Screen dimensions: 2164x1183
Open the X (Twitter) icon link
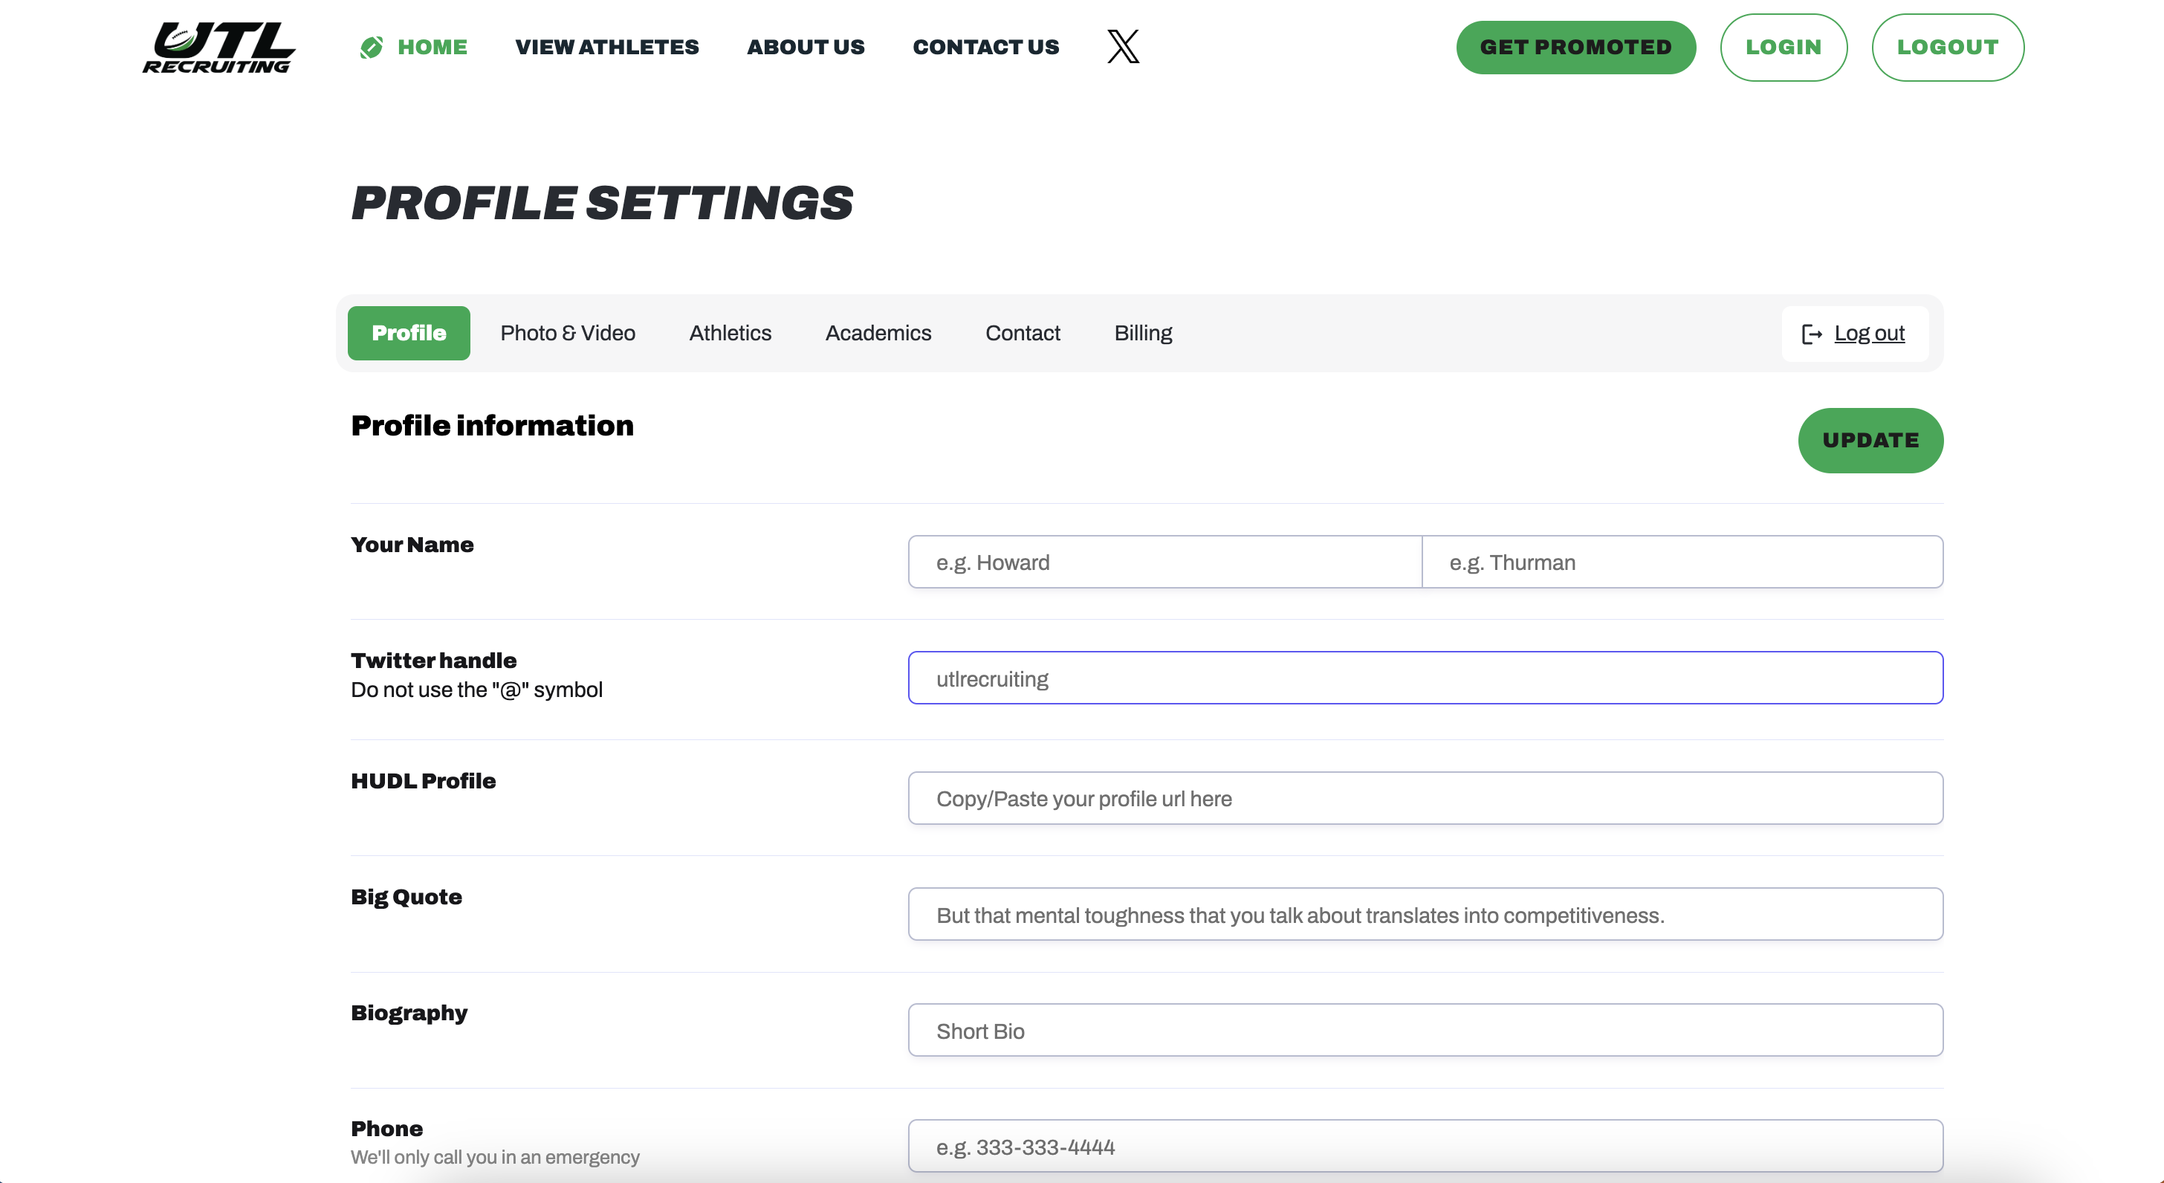point(1123,46)
